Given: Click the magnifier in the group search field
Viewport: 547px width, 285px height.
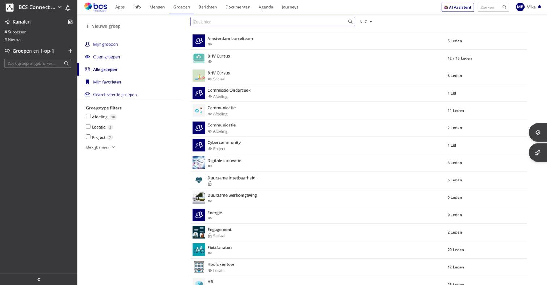Looking at the screenshot, I should [x=350, y=22].
